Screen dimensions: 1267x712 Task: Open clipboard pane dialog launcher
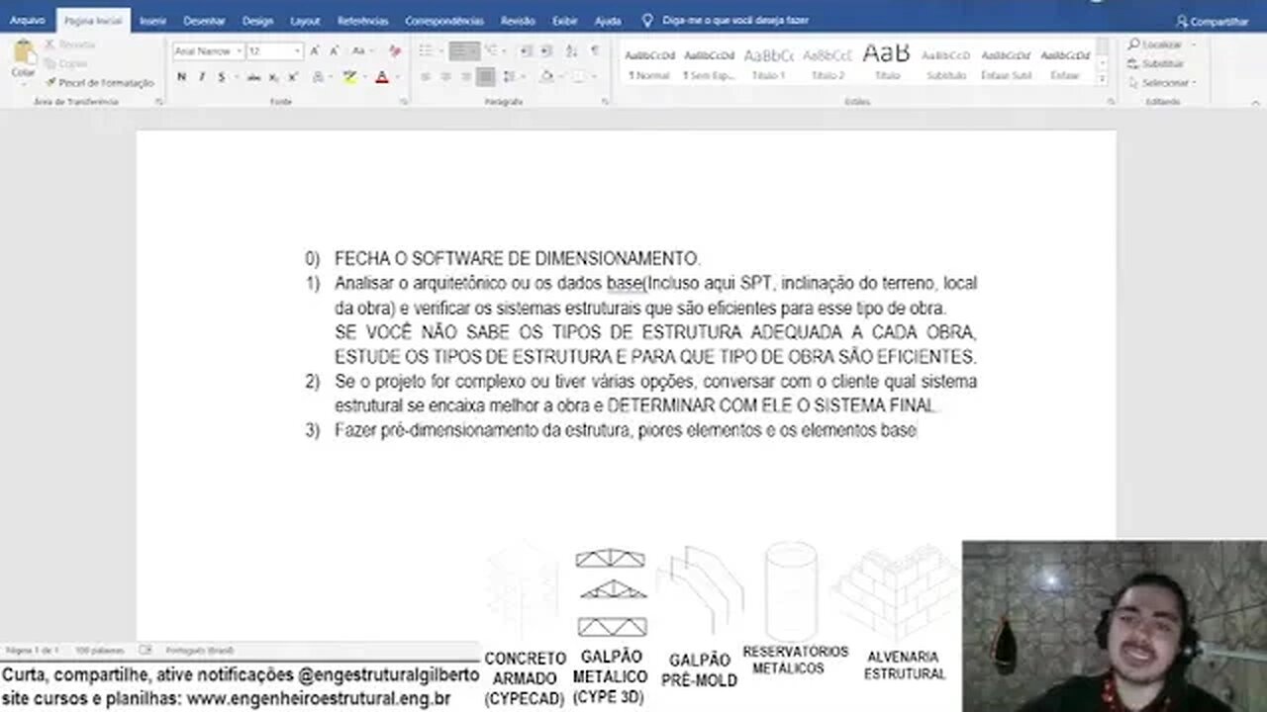158,102
